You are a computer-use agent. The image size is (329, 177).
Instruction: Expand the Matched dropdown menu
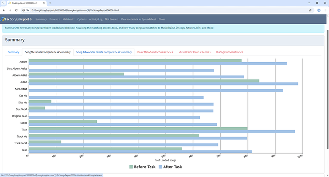(68, 19)
